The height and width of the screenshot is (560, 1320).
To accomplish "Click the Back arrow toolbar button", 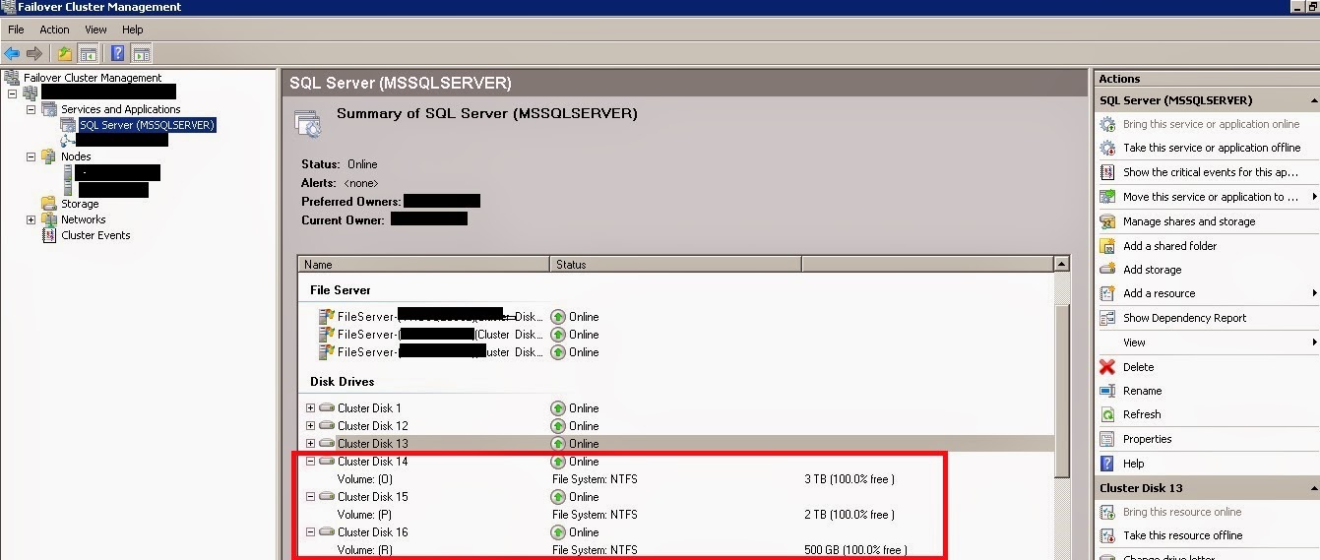I will pos(12,53).
